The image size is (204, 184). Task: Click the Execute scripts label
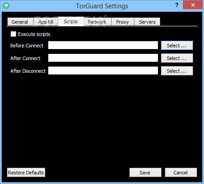click(34, 34)
